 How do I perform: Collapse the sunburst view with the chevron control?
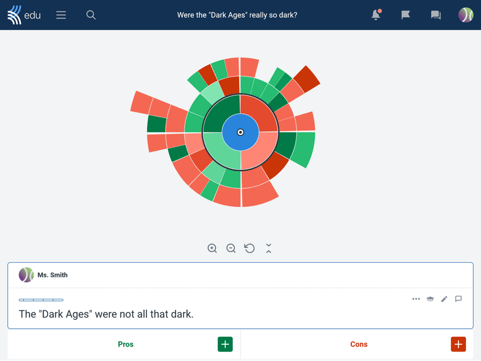pos(268,248)
